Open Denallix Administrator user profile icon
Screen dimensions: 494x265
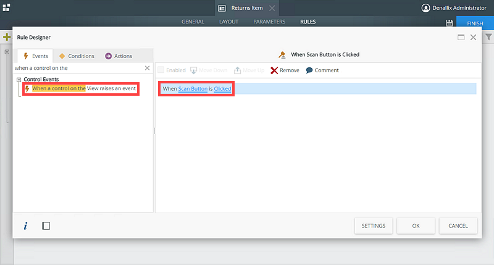click(x=425, y=8)
